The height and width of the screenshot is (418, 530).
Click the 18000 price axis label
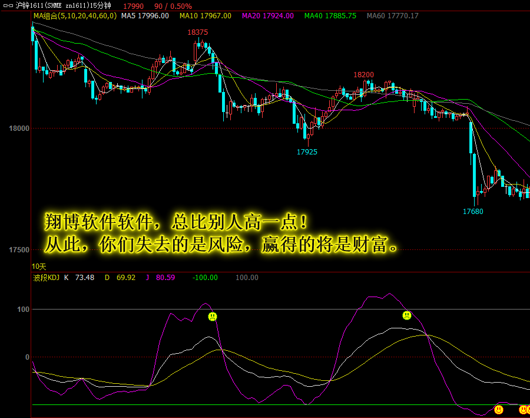[x=19, y=129]
